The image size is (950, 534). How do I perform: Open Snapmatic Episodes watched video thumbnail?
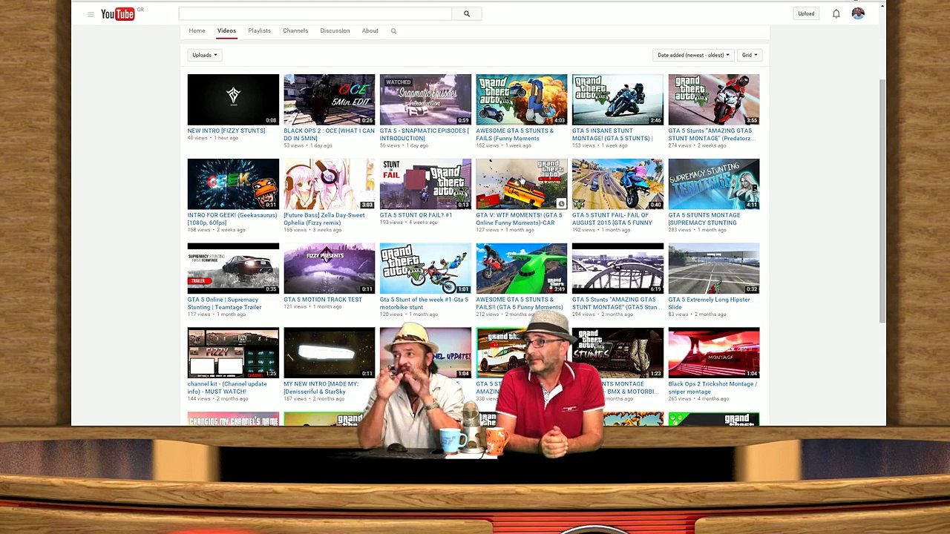[425, 99]
